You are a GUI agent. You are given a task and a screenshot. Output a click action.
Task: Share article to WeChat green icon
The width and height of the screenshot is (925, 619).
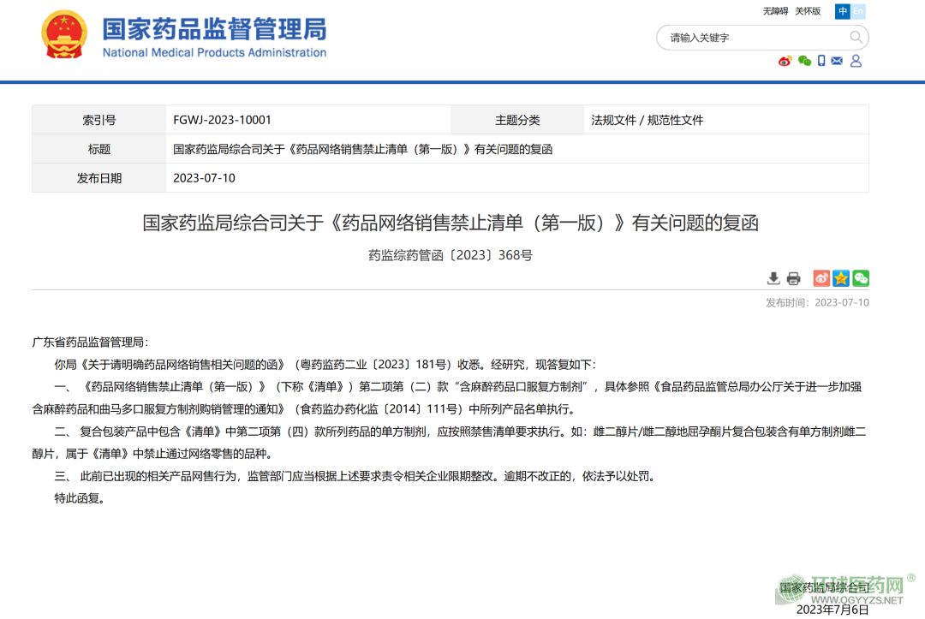861,278
